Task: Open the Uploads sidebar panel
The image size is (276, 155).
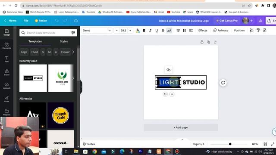Action: [x=6, y=86]
